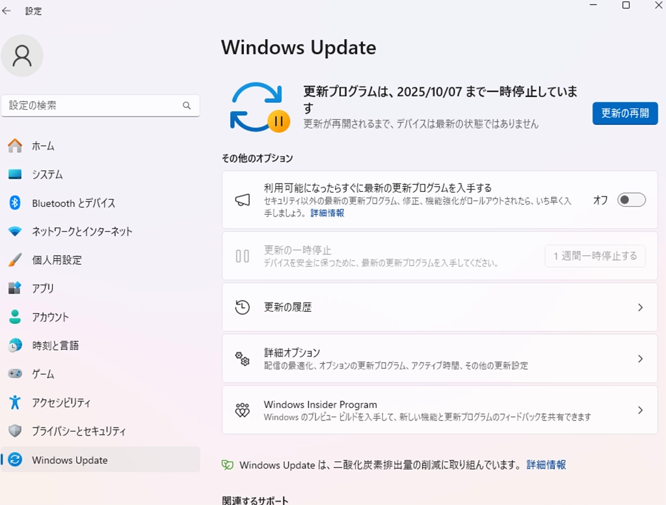
Task: Click inside the 設定の検索 search field
Action: [91, 105]
